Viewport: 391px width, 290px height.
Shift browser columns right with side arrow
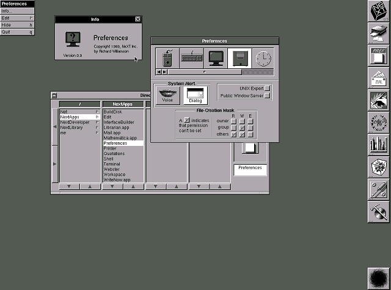point(55,164)
